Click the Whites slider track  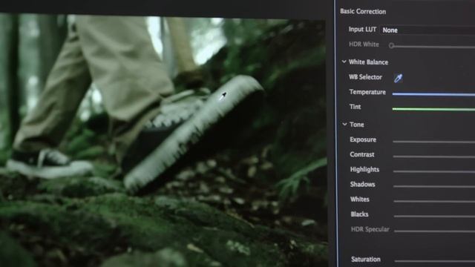434,201
